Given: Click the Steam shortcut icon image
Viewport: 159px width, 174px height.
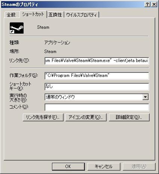Looking at the screenshot, I should 16,28.
